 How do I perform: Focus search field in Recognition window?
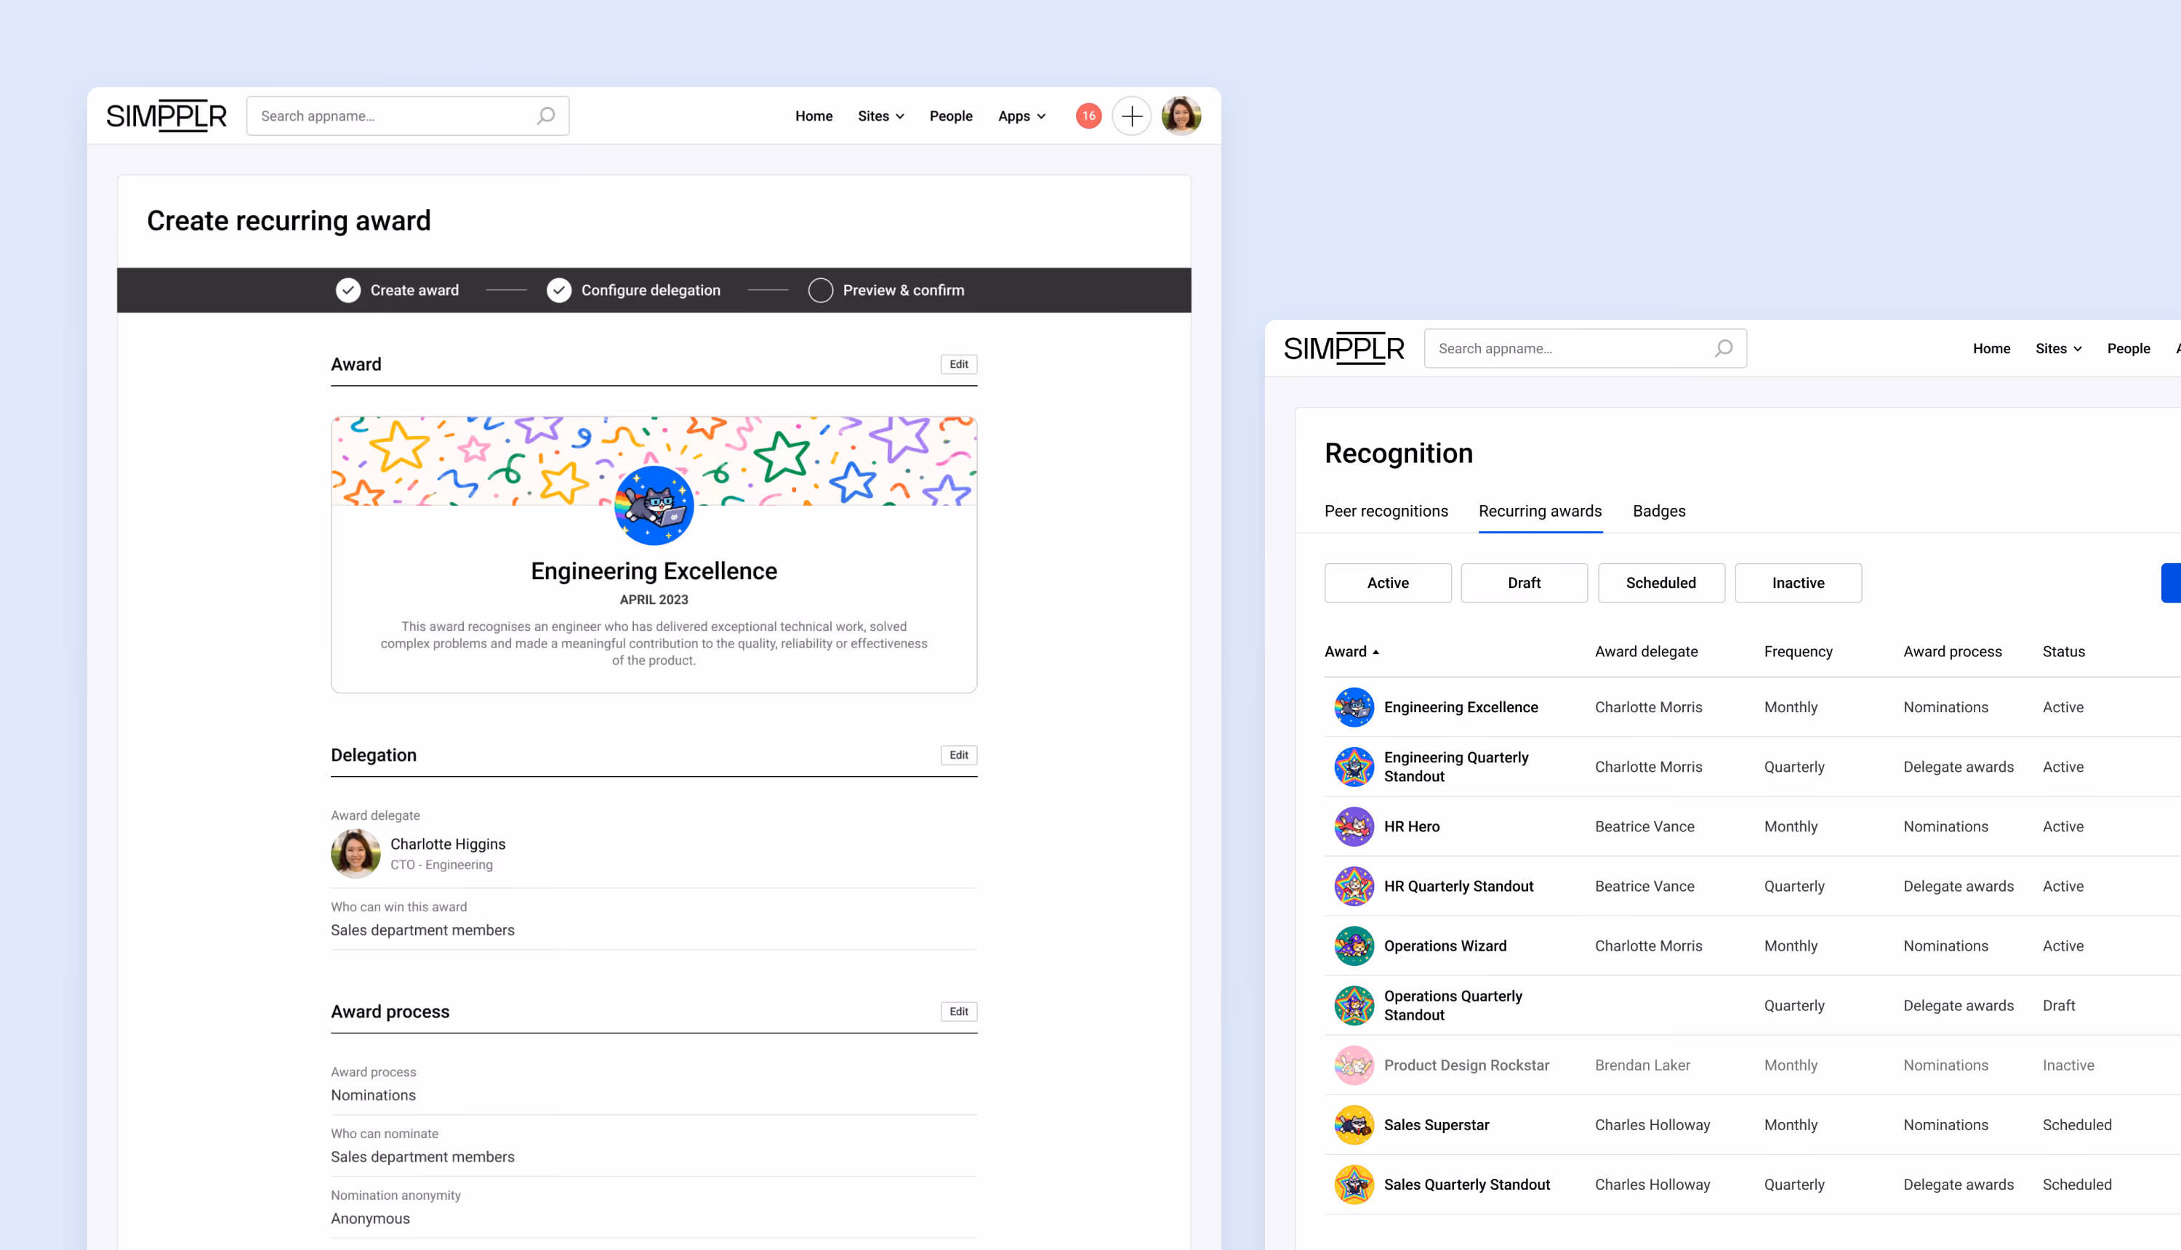pos(1585,349)
